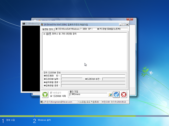Select the 발견된 장치 tab
Image resolution: width=169 pixels, height=126 pixels.
coord(47,29)
